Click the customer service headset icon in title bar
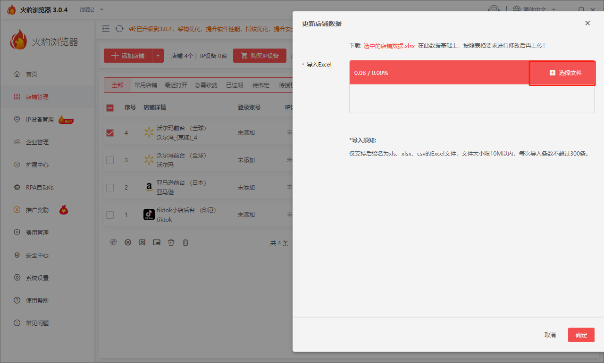The height and width of the screenshot is (363, 604). pyautogui.click(x=494, y=10)
